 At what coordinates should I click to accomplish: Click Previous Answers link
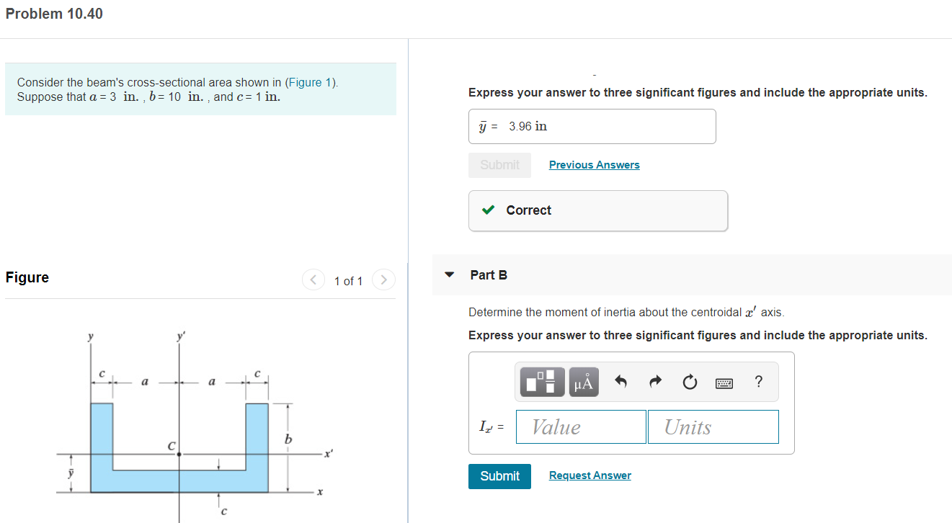[594, 164]
